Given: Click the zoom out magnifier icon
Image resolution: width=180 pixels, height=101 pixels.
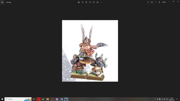Looking at the screenshot, I should (x=156, y=2).
